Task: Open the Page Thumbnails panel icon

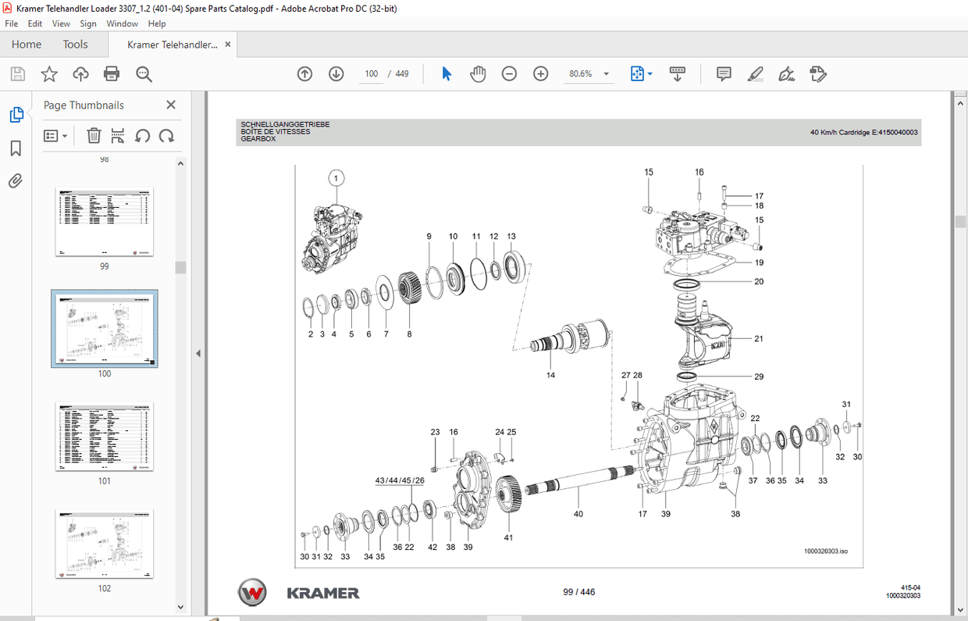Action: (x=16, y=114)
